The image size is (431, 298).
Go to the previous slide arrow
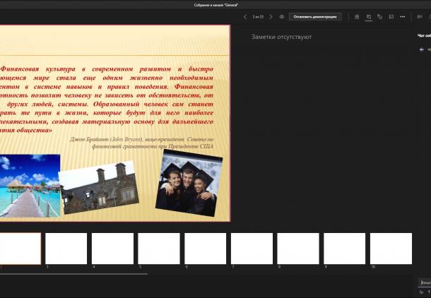click(x=245, y=16)
